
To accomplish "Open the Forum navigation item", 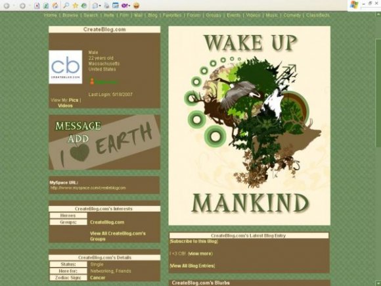I will pyautogui.click(x=194, y=15).
